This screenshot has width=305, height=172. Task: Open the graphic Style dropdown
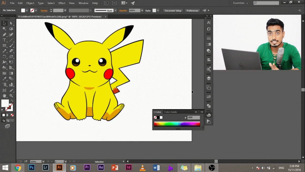click(x=158, y=10)
